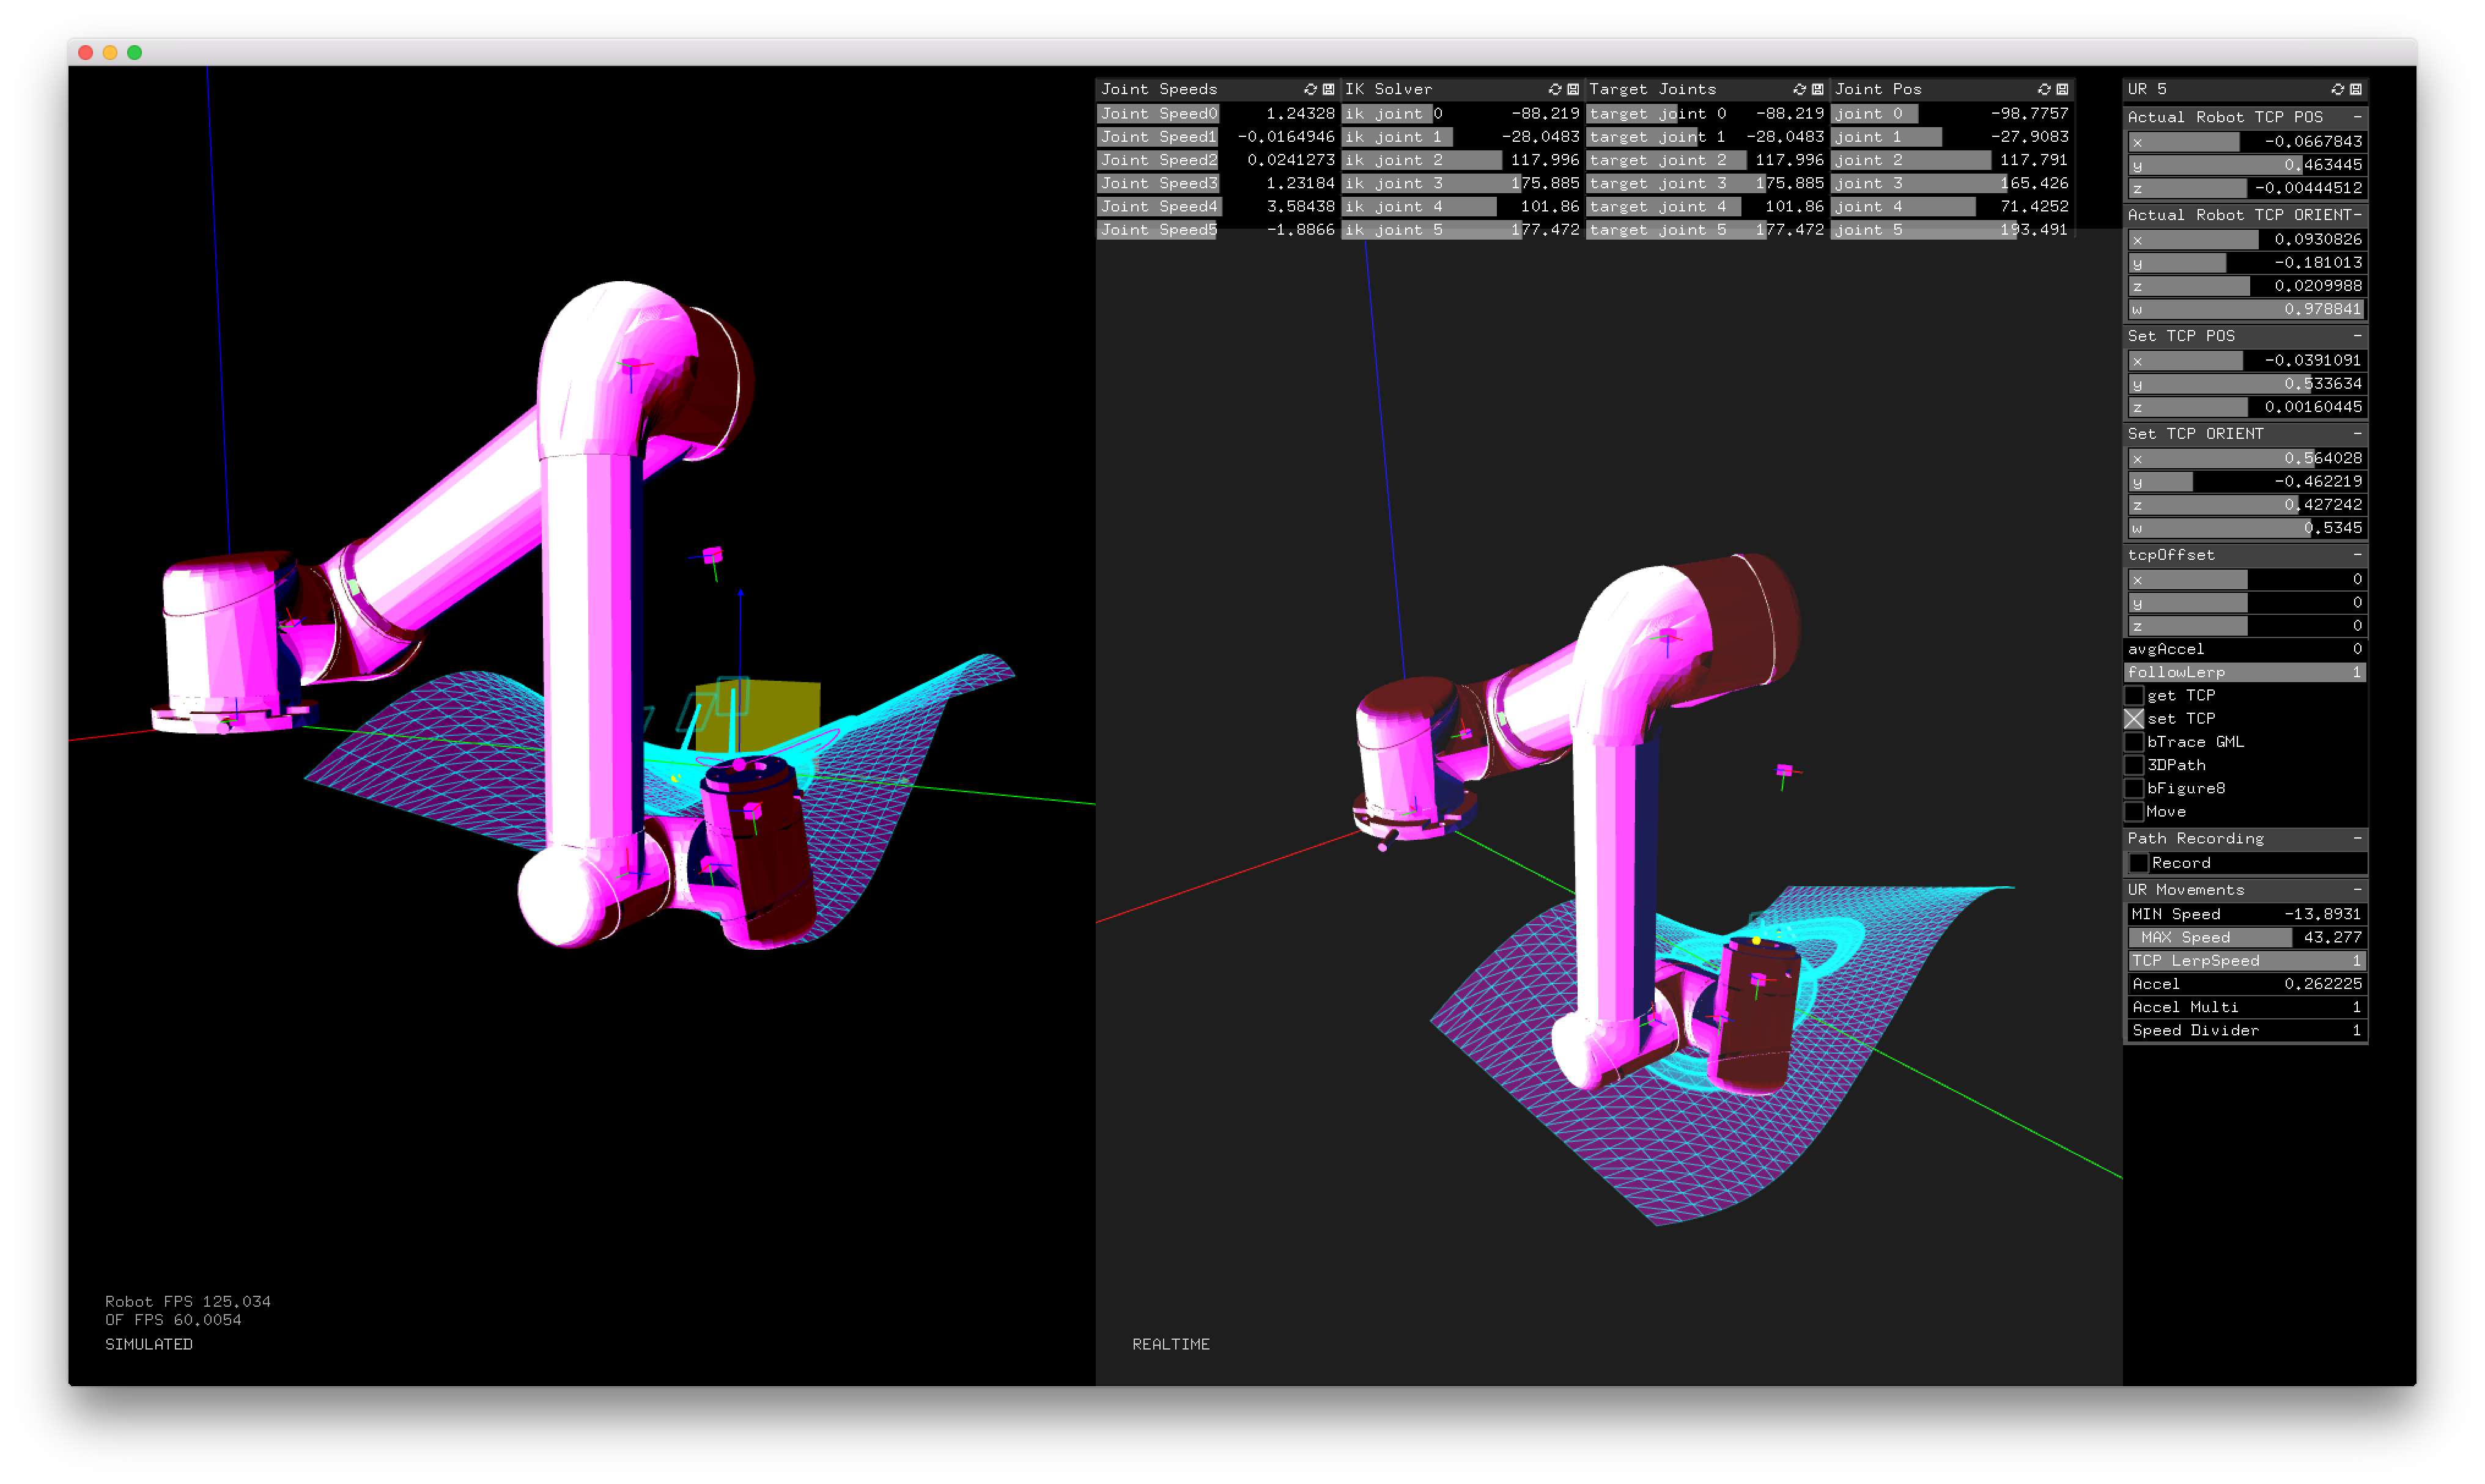The image size is (2485, 1484).
Task: Click the Target Joints panel load (reload) icon
Action: [x=1800, y=89]
